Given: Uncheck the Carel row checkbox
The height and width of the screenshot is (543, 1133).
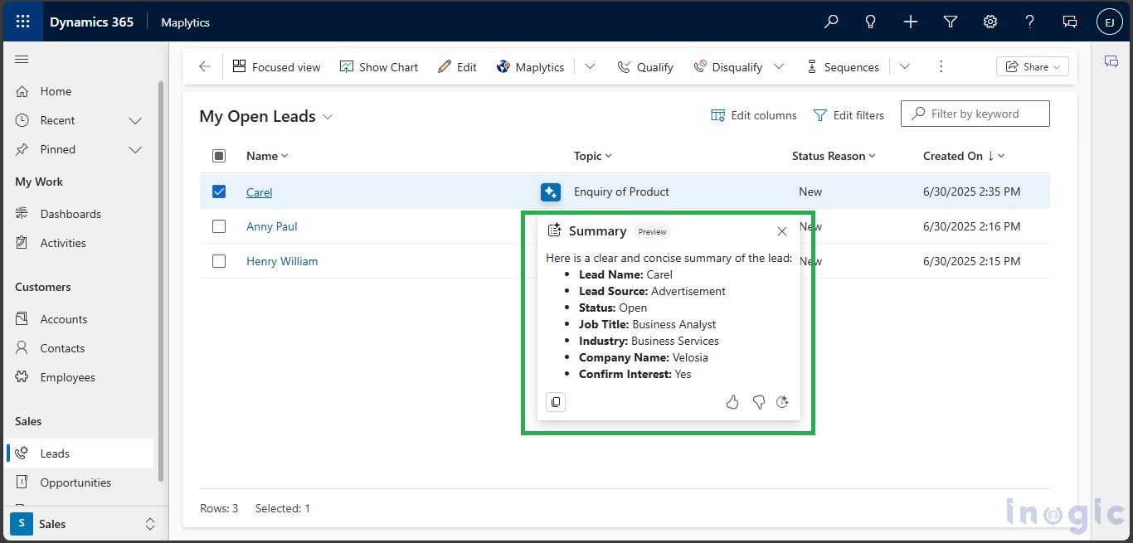Looking at the screenshot, I should (x=219, y=192).
